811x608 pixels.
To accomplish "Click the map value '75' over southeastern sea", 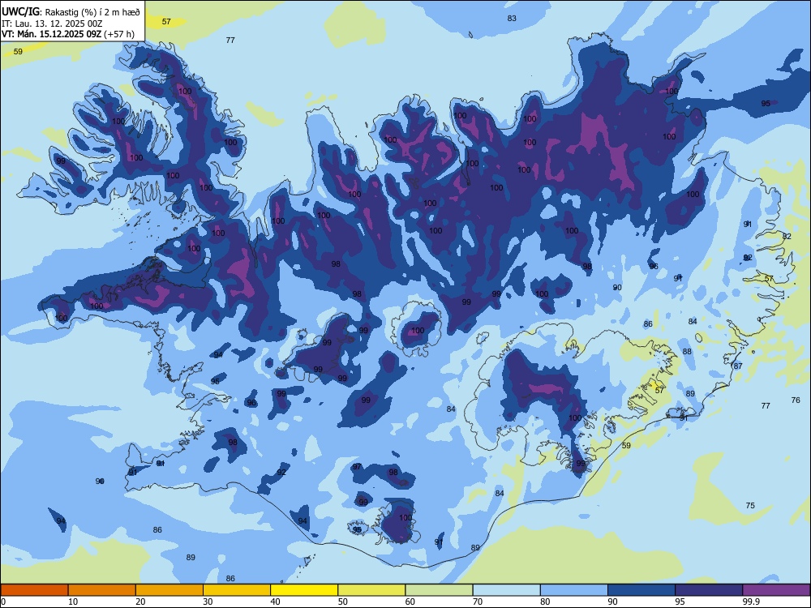I will (750, 505).
